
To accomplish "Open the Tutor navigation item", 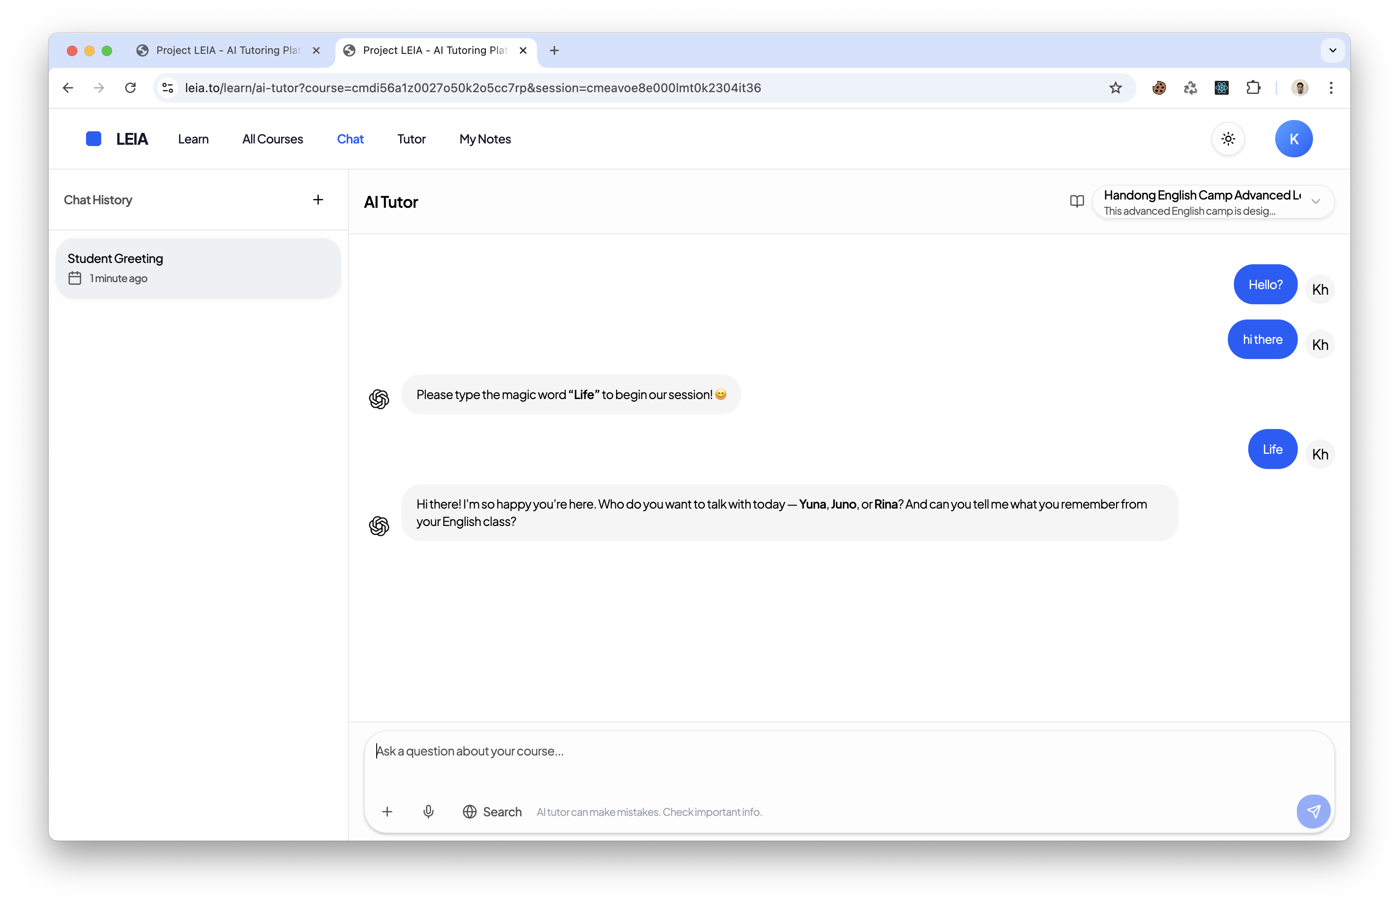I will 411,139.
